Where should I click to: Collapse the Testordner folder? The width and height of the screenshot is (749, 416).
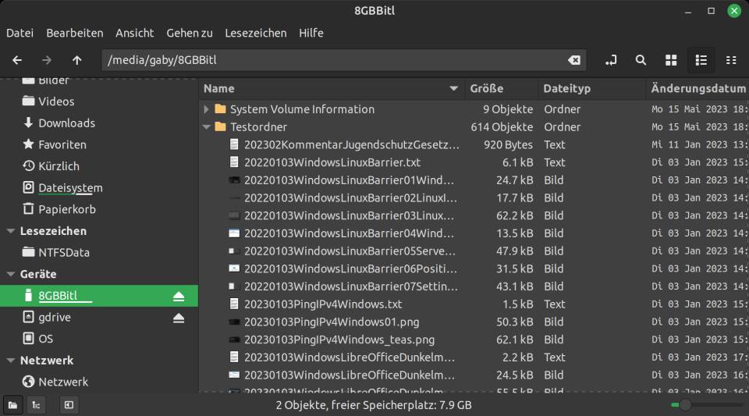206,127
